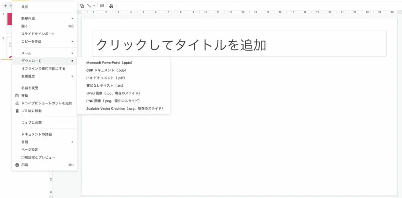Download as Microsoft PowerPoint (.pptx)
Screen dimensions: 402x198
pyautogui.click(x=109, y=63)
